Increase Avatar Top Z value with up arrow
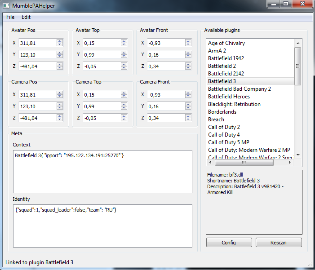The height and width of the screenshot is (270, 315). click(124, 64)
